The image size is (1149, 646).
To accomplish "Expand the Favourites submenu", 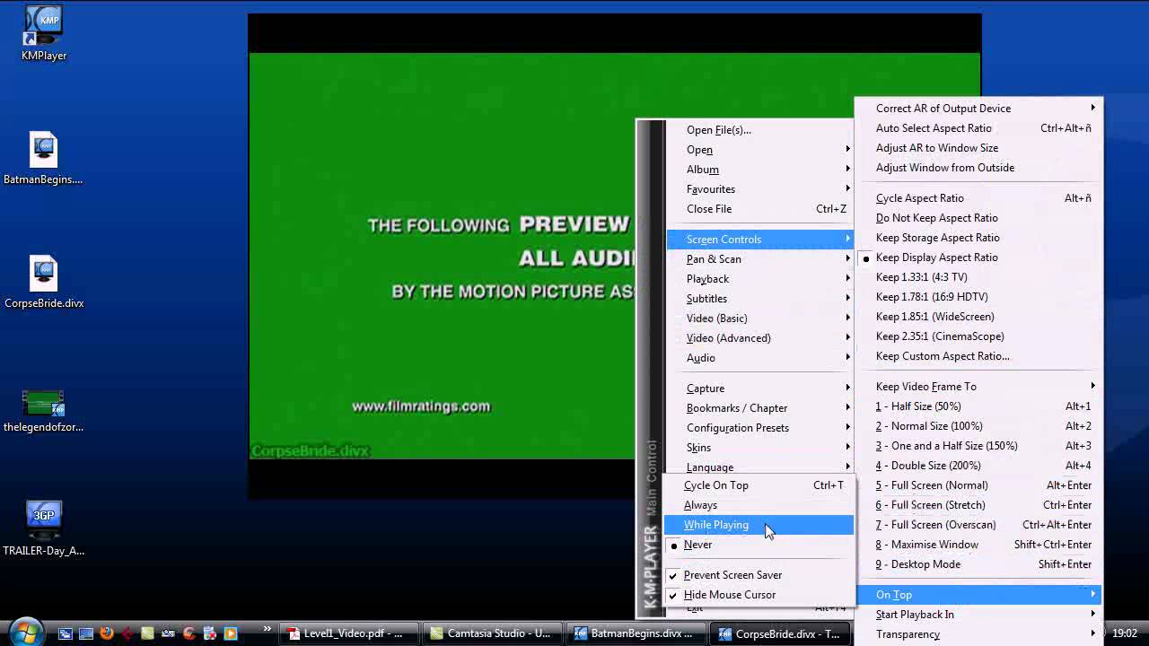I will (x=759, y=189).
